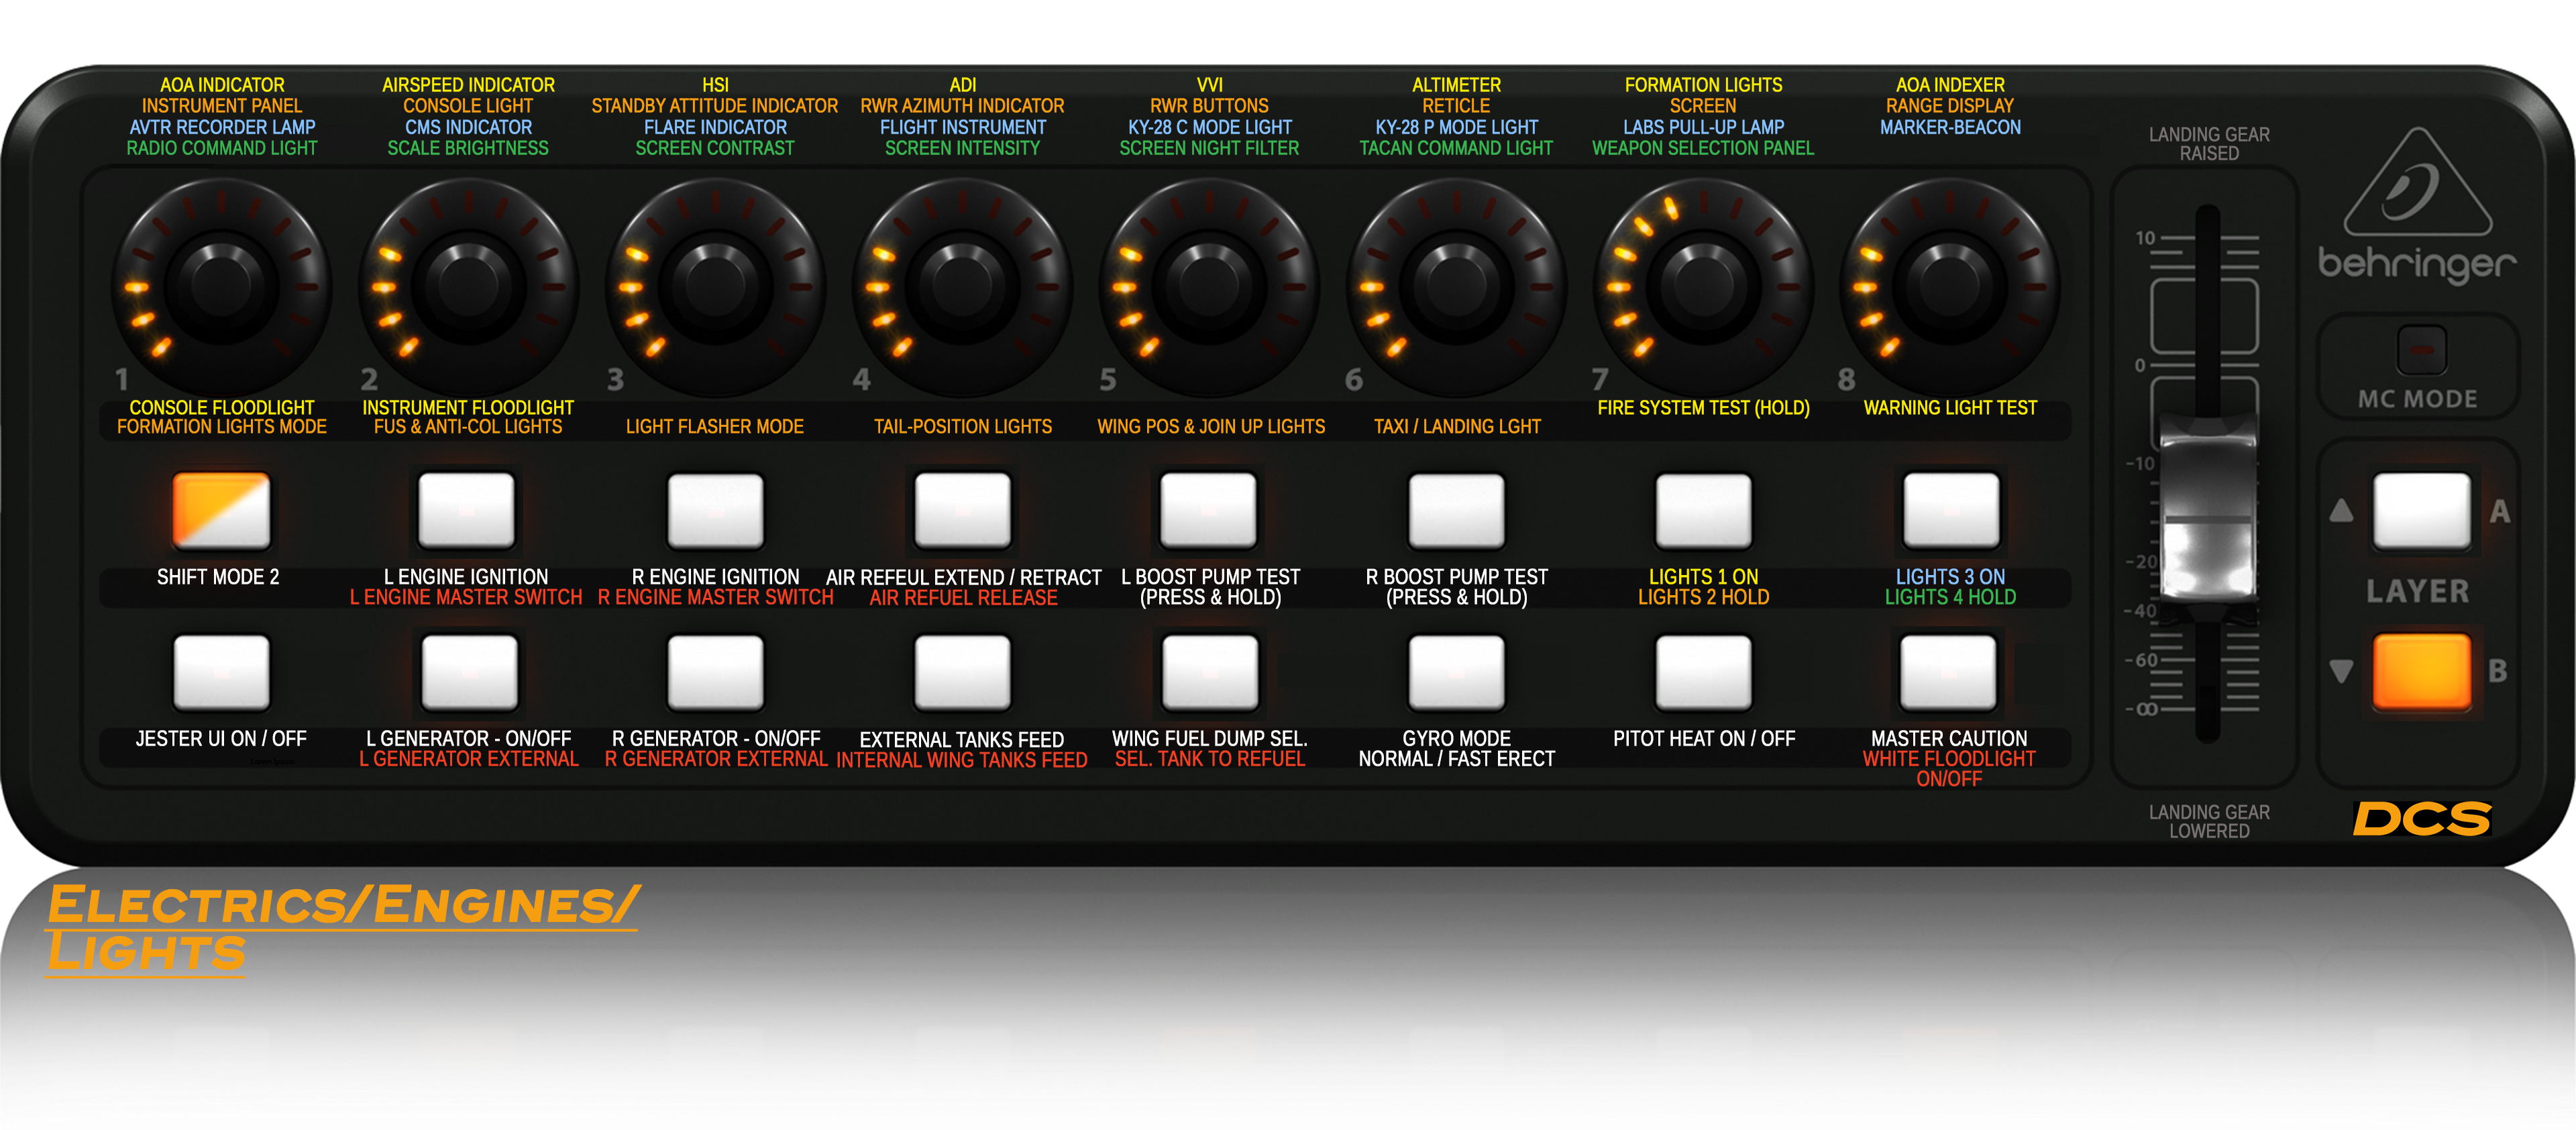Screen dimensions: 2576x1130
Task: Click the Weapon Selection Panel label
Action: [x=1703, y=148]
